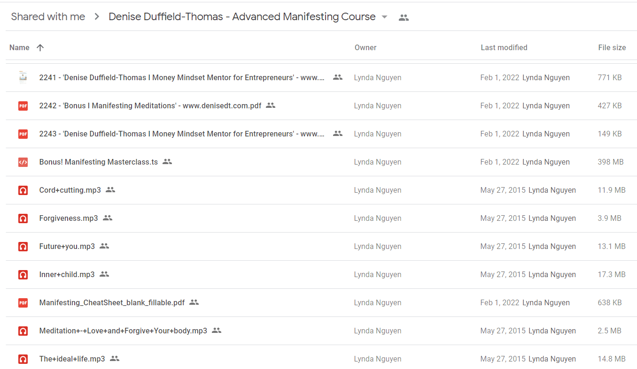
Task: Click the shared icon next to 2242 Bonus Manifesting Meditations
Action: pos(271,105)
